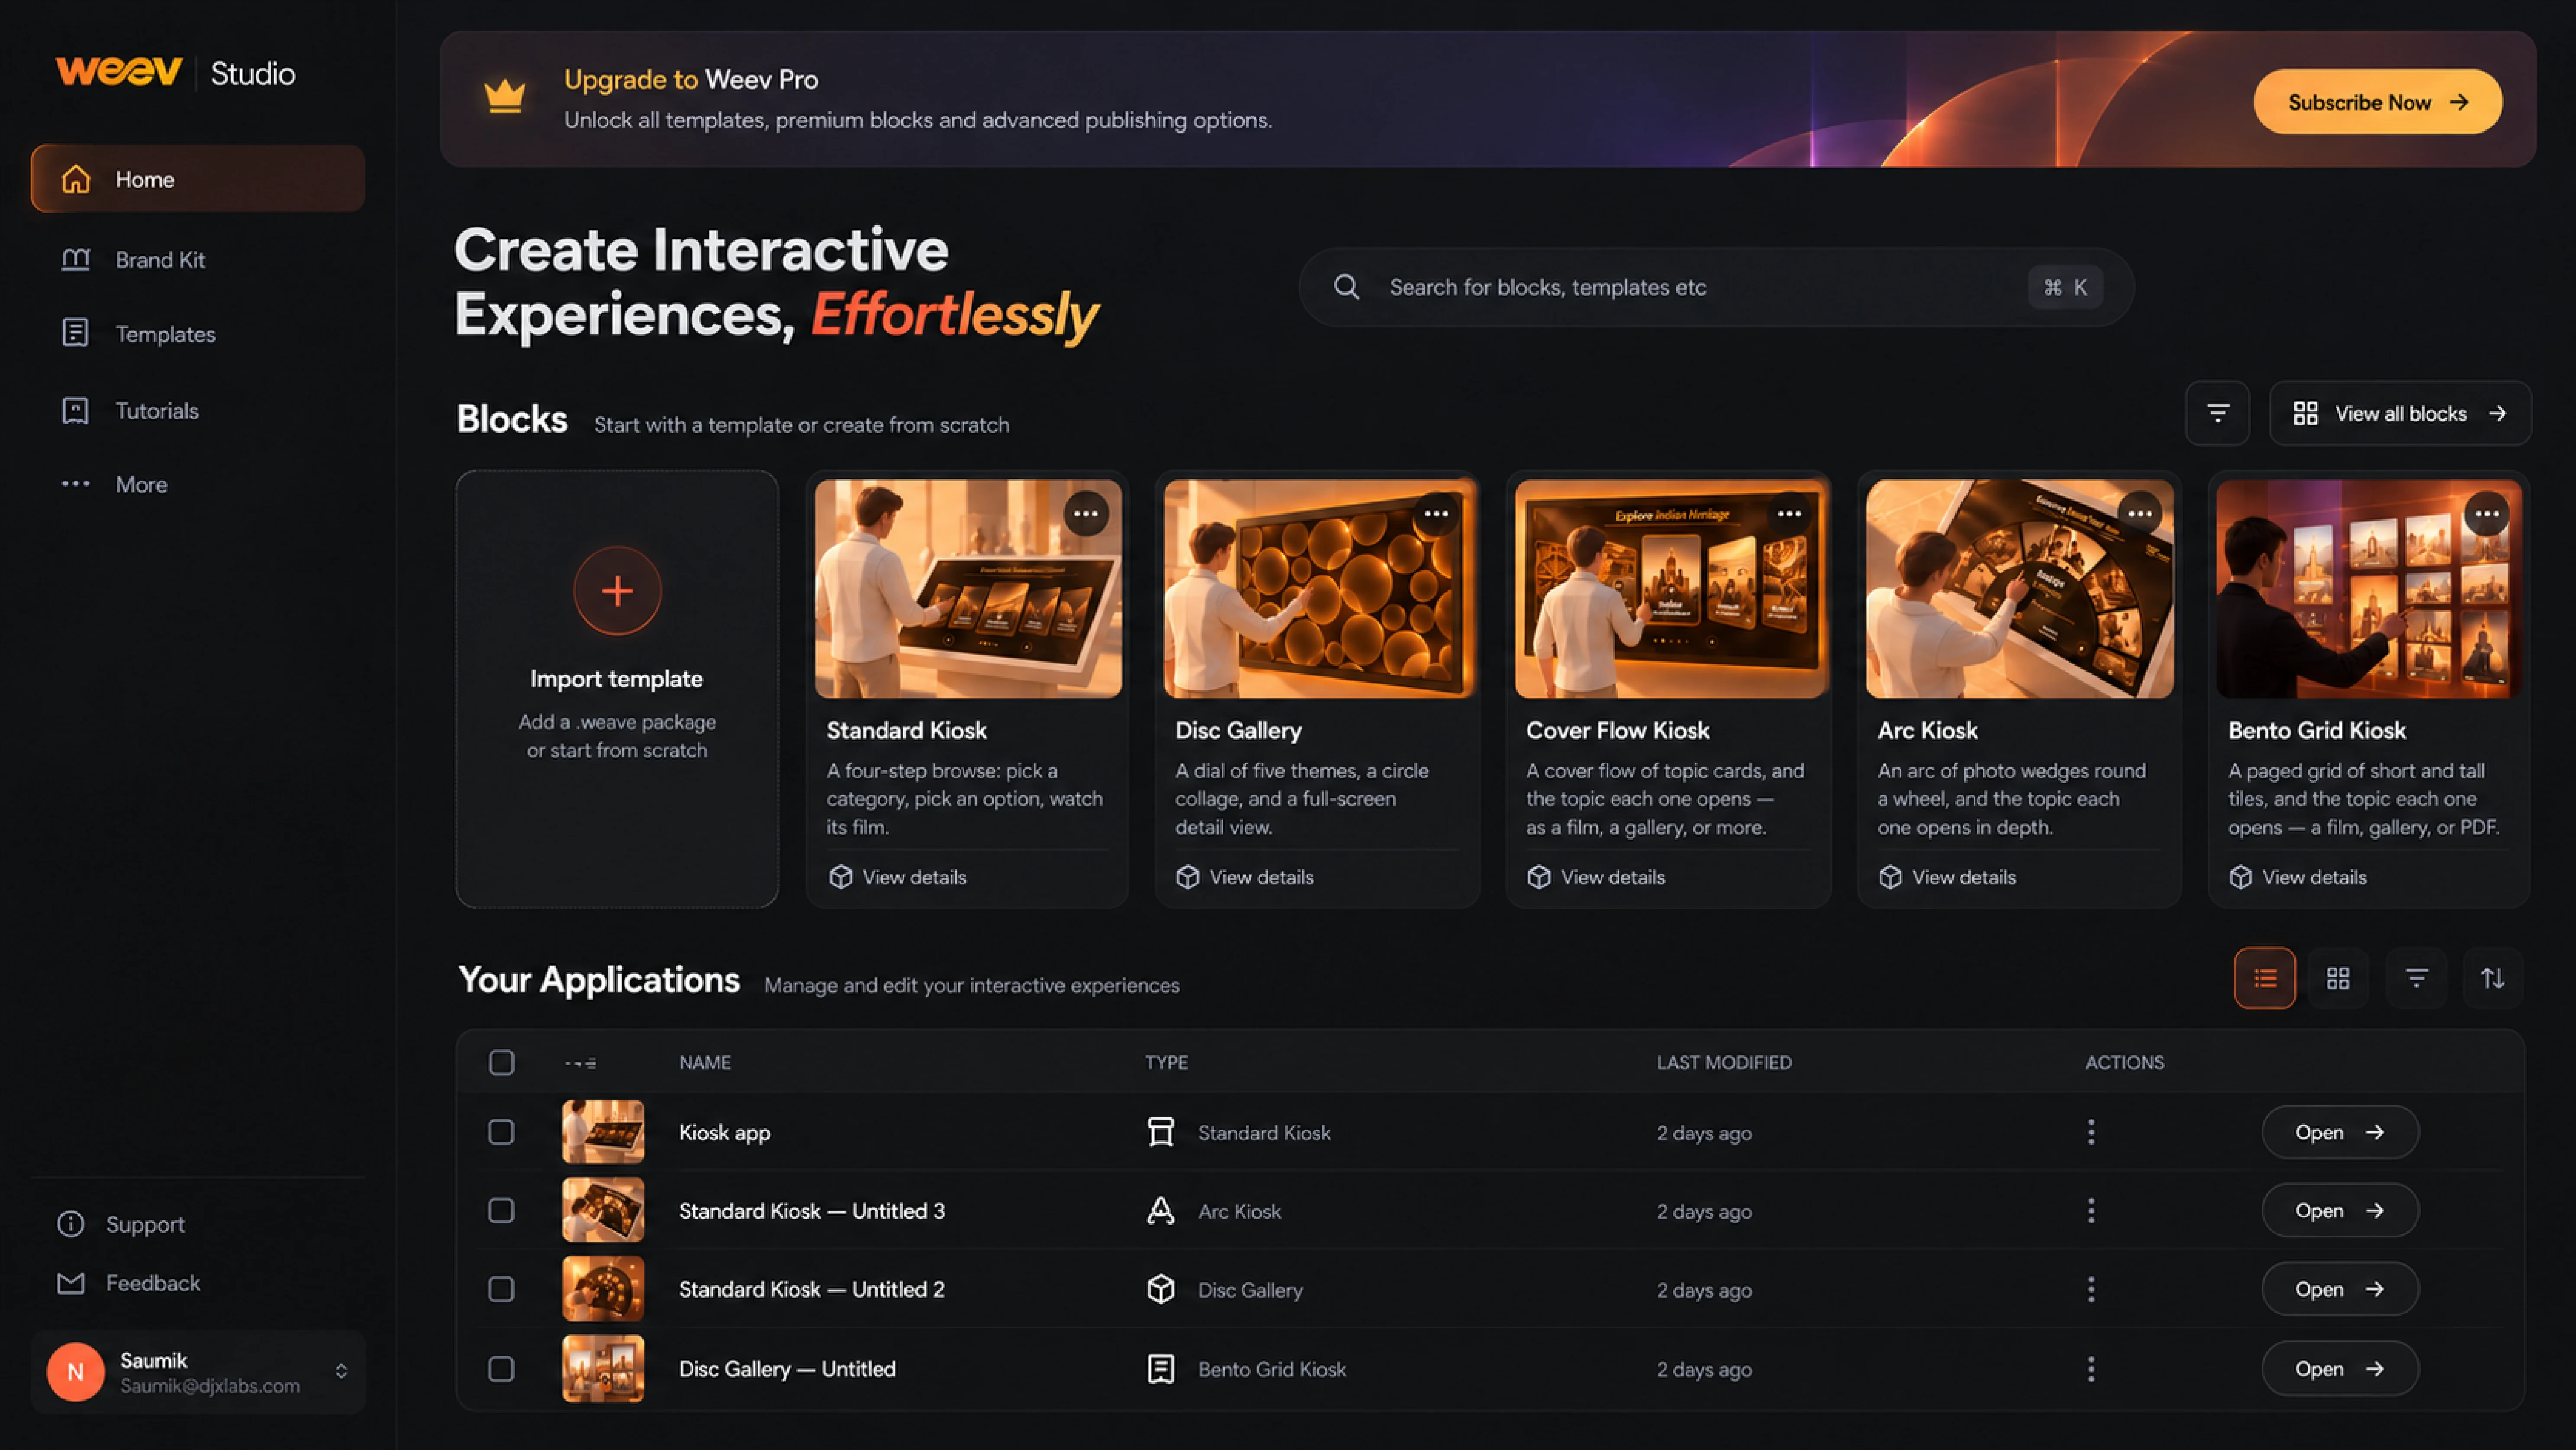The width and height of the screenshot is (2576, 1450).
Task: Click View details on the Cover Flow Kiosk card
Action: [1597, 877]
